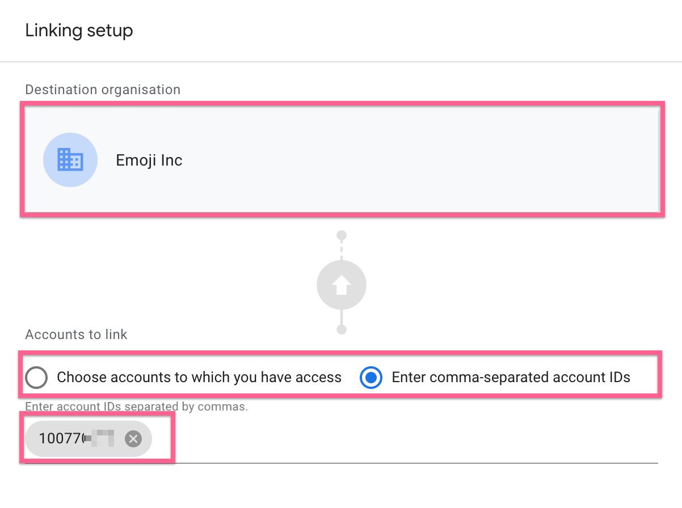Click the "Enter account IDs separated by commas" hint

(x=136, y=407)
